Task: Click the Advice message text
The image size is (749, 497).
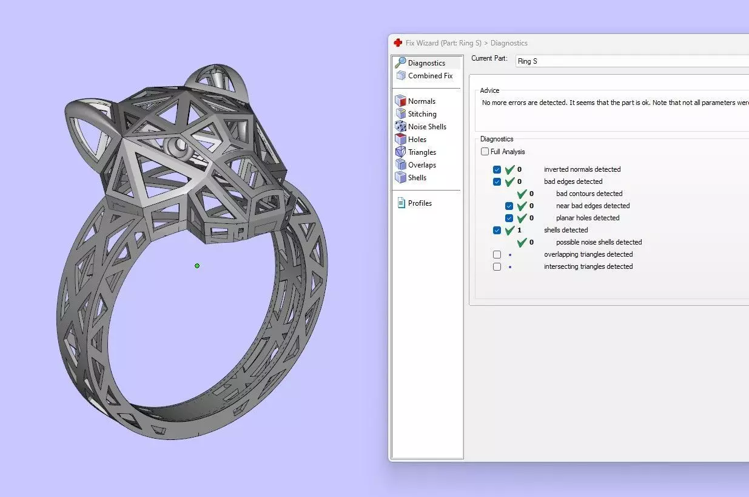Action: tap(615, 103)
